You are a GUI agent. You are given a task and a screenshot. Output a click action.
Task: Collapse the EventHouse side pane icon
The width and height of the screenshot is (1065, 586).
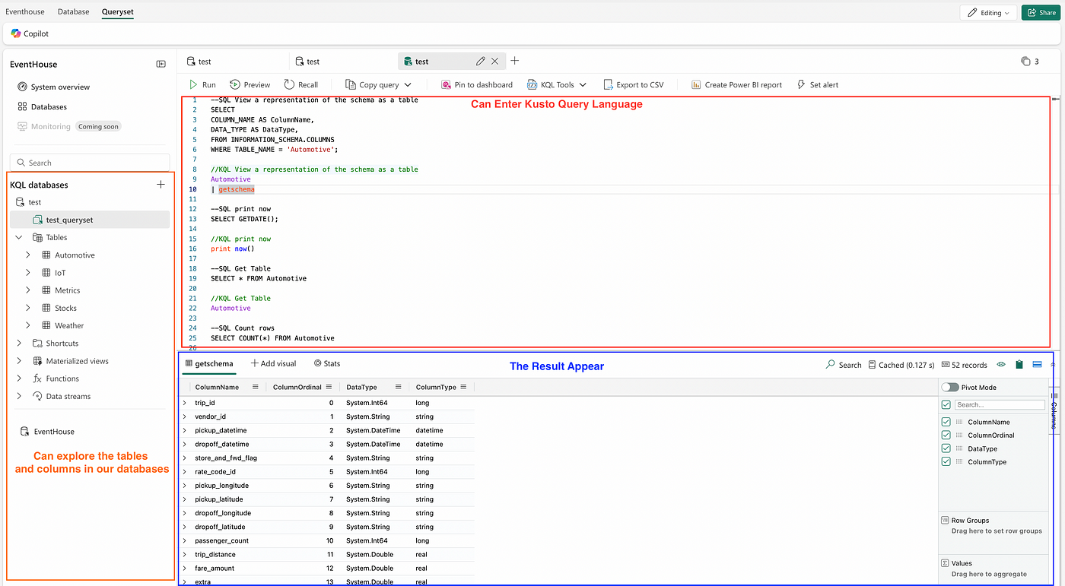click(x=161, y=64)
